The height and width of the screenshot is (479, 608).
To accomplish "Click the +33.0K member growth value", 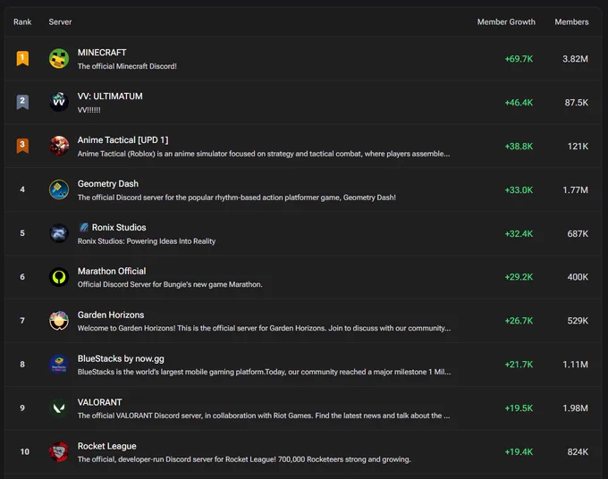I will click(x=519, y=190).
